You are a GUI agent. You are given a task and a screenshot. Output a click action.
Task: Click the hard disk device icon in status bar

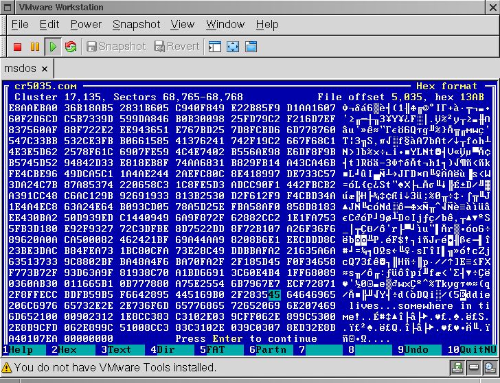point(473,368)
